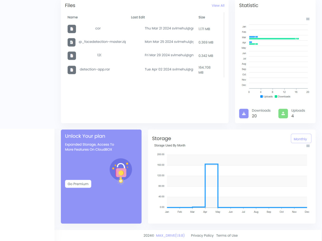Click the file icon for facedetection-master.zip

(x=71, y=42)
